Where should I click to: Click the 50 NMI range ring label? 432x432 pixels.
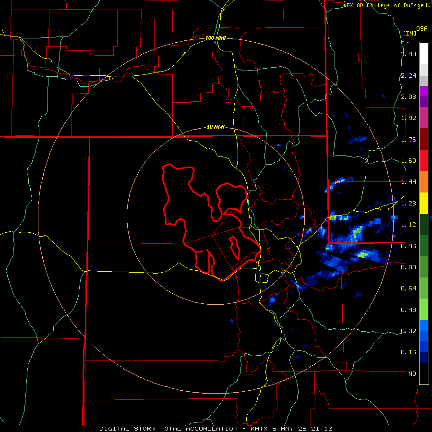click(216, 127)
